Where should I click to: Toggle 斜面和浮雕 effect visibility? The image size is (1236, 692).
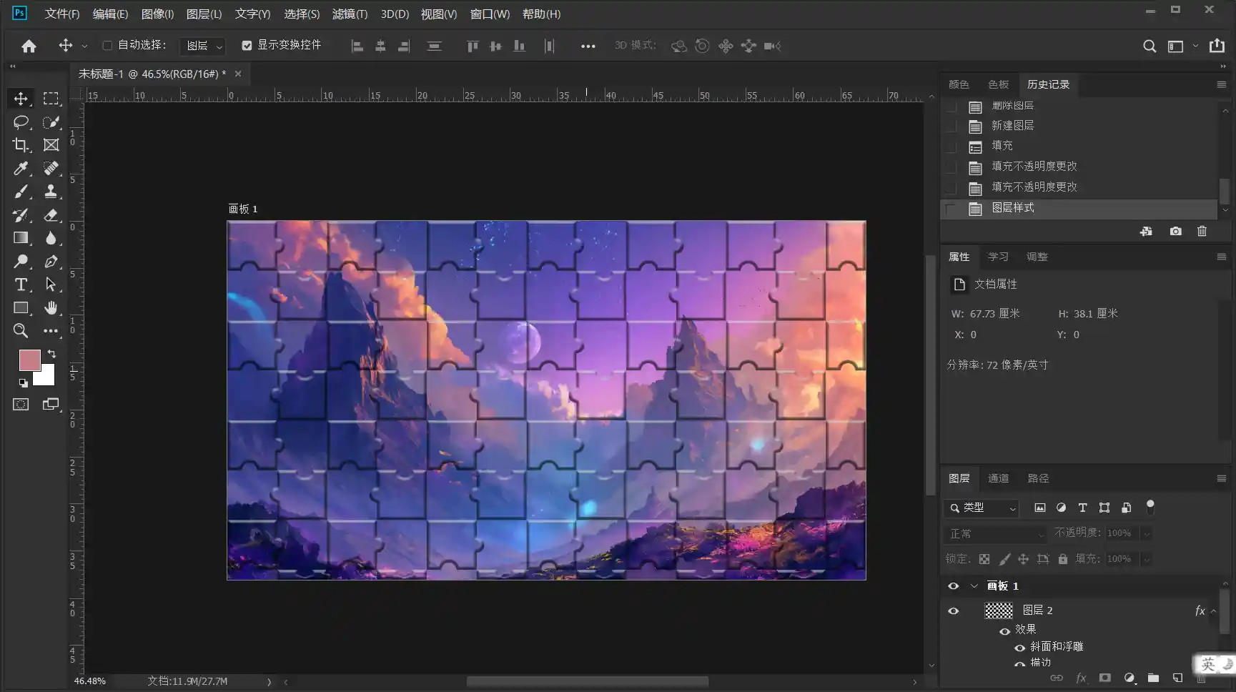(1019, 648)
